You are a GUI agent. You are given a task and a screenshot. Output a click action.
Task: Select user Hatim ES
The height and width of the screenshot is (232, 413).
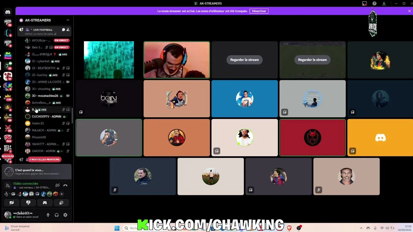pyautogui.click(x=47, y=123)
